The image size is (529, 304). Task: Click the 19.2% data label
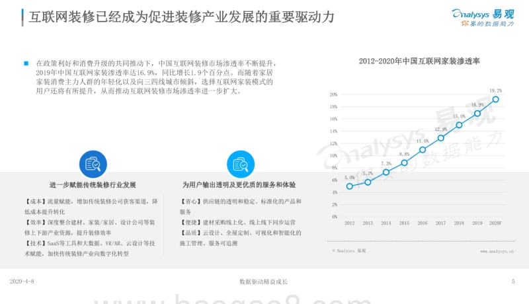point(495,91)
